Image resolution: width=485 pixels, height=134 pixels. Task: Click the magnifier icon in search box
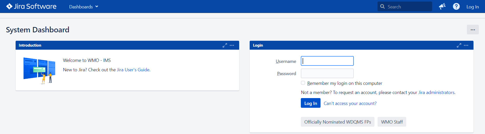(x=382, y=6)
